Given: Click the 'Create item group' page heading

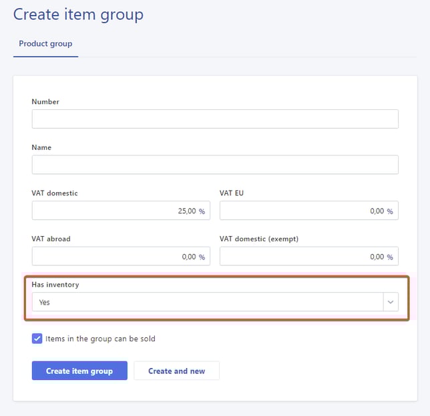Looking at the screenshot, I should [78, 14].
